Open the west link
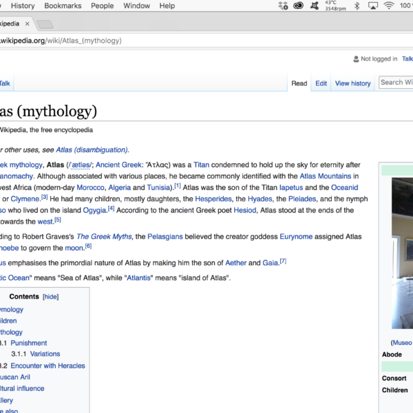The image size is (413, 413). coord(45,221)
